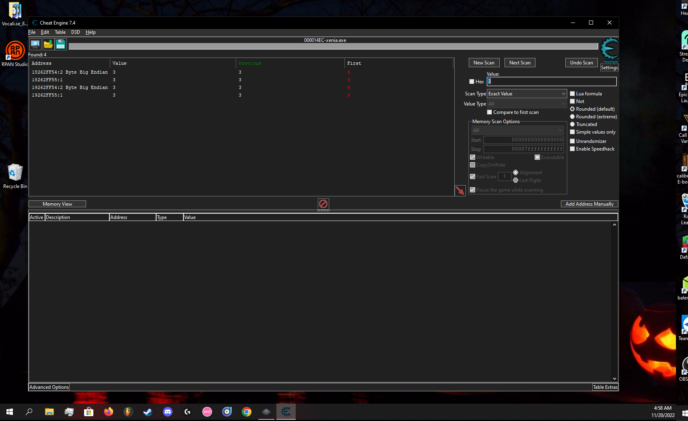This screenshot has width=688, height=421.
Task: Open a cheat table with folder icon
Action: [48, 44]
